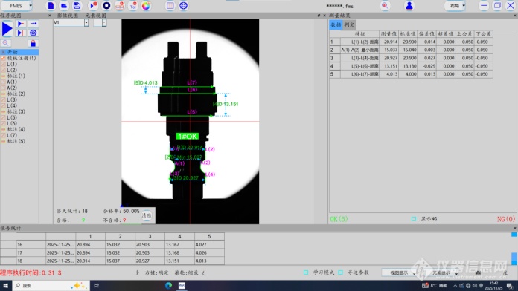This screenshot has height=291, width=518.
Task: Open the 布局 layout dropdown
Action: point(455,6)
